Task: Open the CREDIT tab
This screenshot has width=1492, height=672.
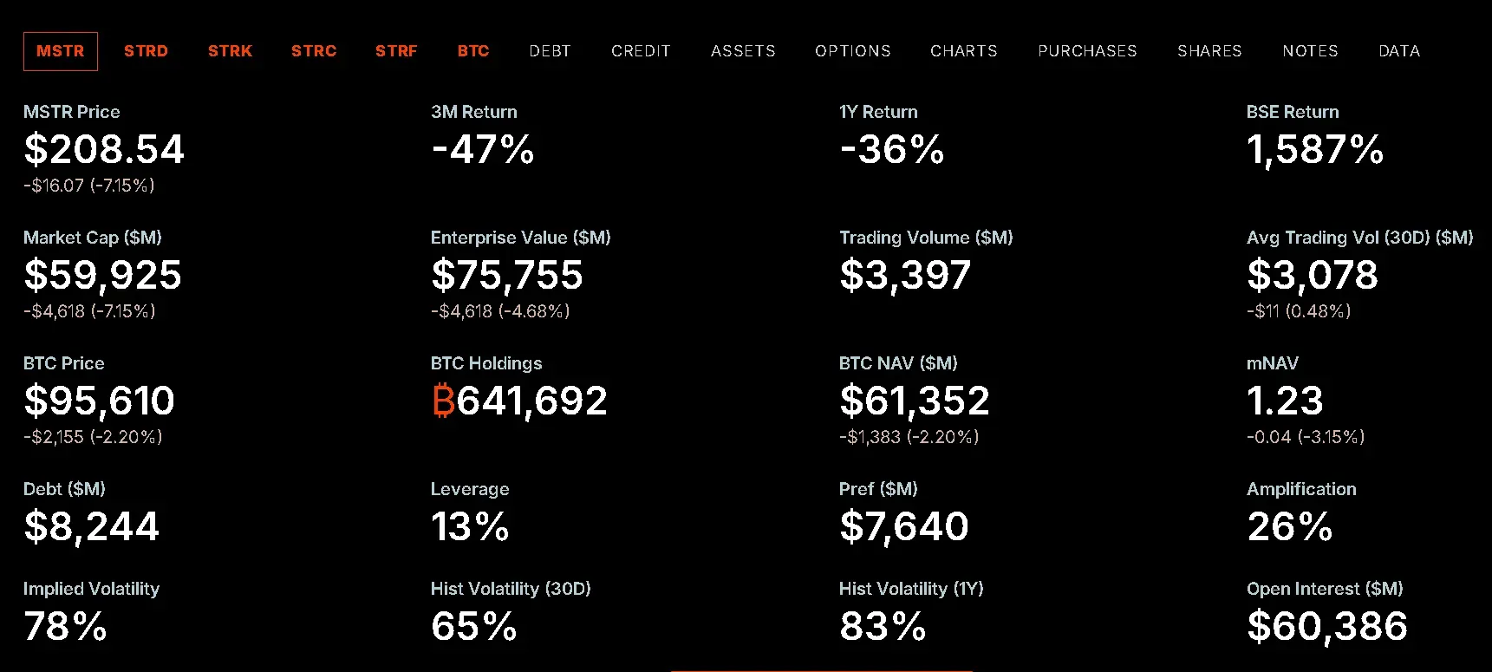Action: (641, 51)
